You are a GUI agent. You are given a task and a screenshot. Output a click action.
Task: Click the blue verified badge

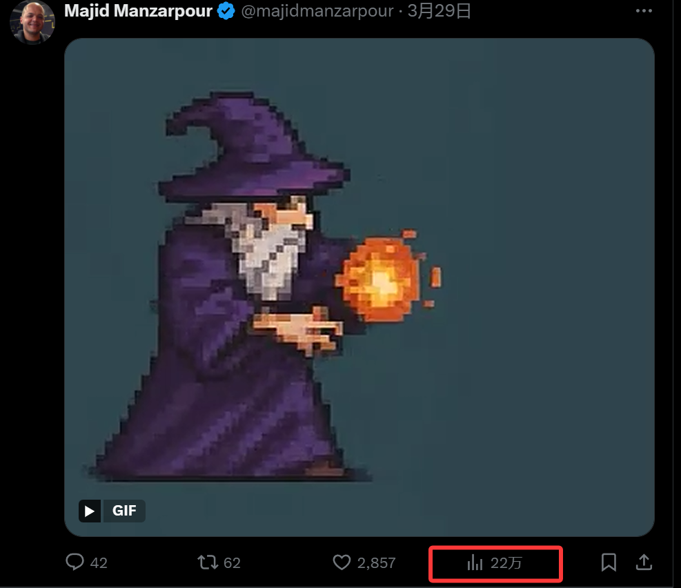click(x=226, y=11)
